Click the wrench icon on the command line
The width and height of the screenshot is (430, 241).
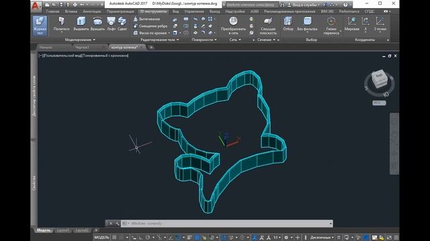117,224
